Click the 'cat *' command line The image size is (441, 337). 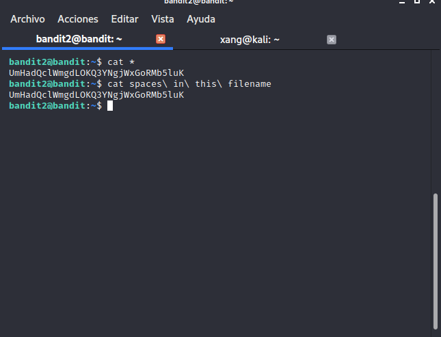pyautogui.click(x=121, y=62)
